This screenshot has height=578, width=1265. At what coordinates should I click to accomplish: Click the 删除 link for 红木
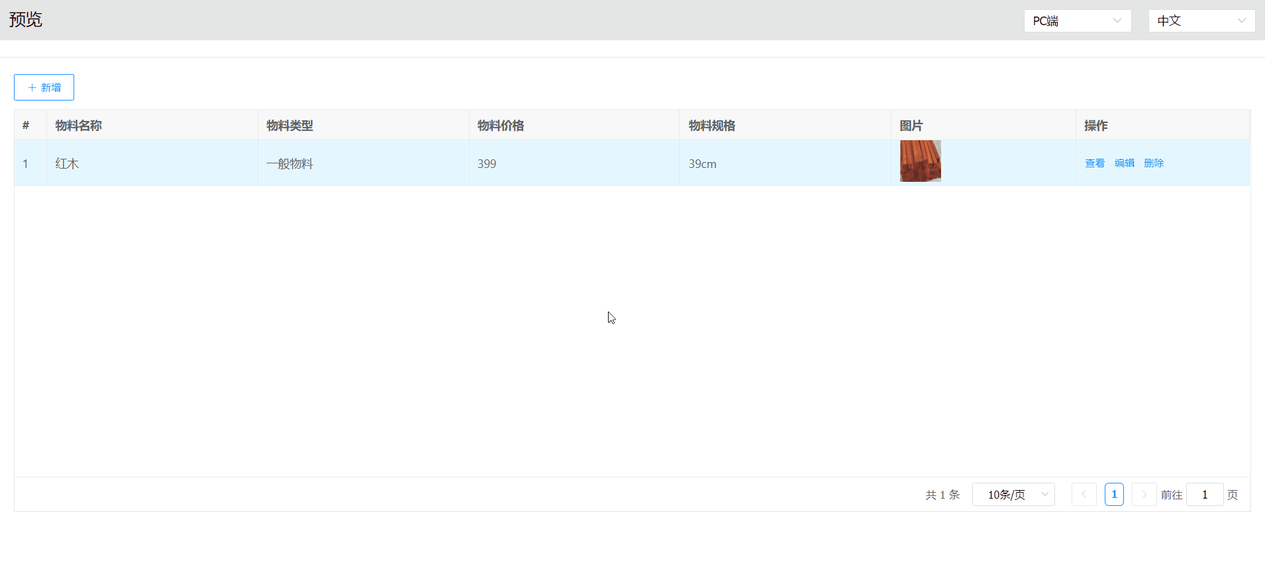1153,163
